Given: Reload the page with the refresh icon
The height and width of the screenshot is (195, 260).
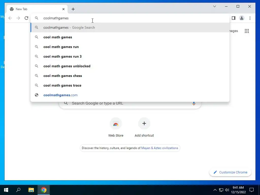Looking at the screenshot, I should pyautogui.click(x=26, y=18).
